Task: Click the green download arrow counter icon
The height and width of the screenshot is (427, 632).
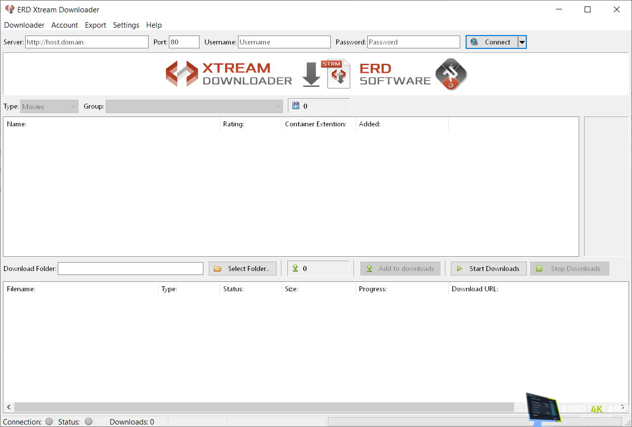Action: (296, 268)
